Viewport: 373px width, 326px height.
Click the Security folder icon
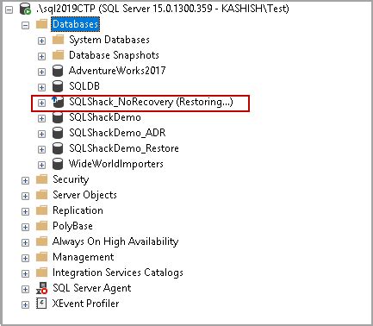[41, 179]
